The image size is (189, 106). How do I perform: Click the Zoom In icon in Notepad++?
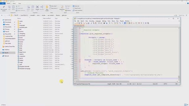110,23
